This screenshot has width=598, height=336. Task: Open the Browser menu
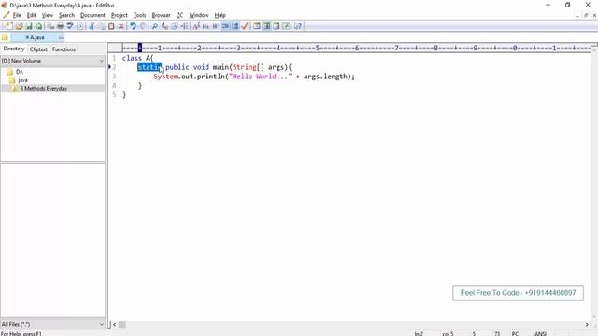[161, 15]
